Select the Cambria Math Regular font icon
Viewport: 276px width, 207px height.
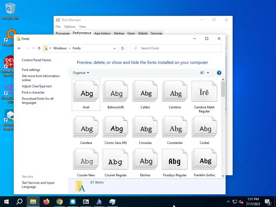click(x=204, y=91)
